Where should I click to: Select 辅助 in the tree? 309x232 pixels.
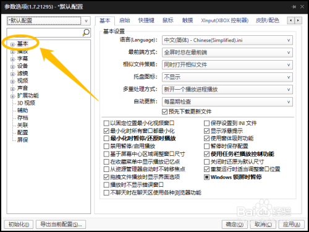pyautogui.click(x=22, y=110)
